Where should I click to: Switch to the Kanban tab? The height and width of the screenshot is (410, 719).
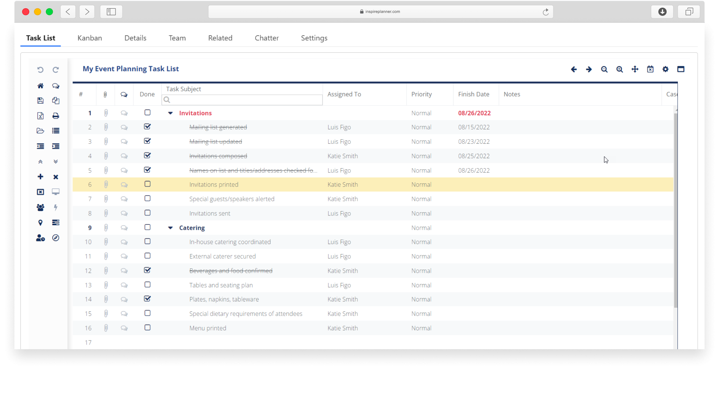90,38
